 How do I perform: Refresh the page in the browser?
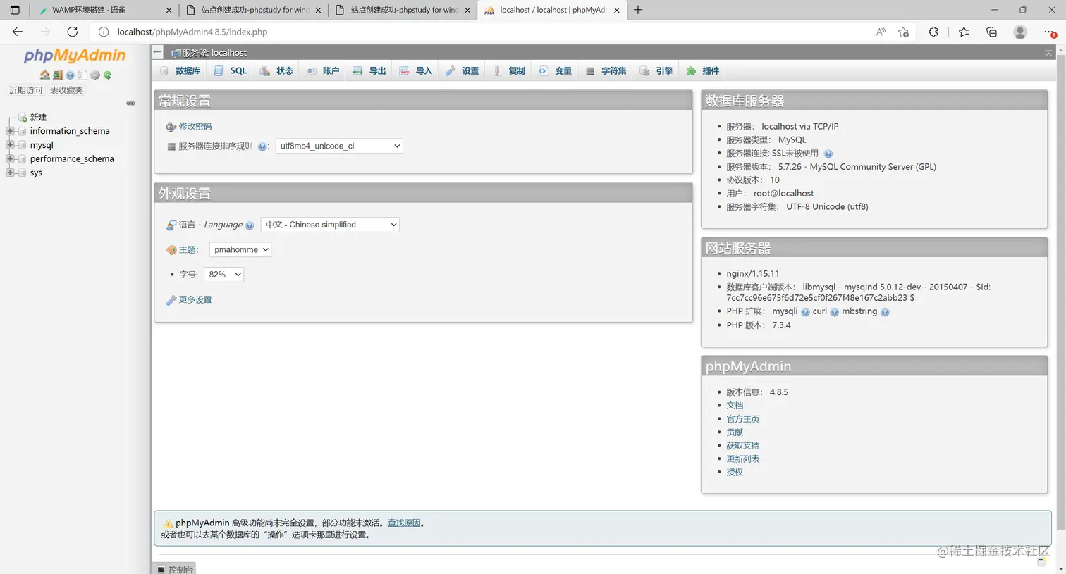[x=72, y=32]
